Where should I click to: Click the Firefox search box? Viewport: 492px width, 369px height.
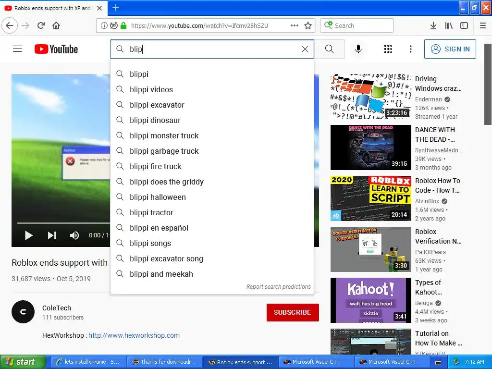(357, 25)
